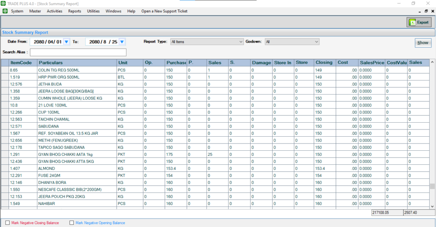Open the Master menu
The height and width of the screenshot is (227, 436).
35,11
